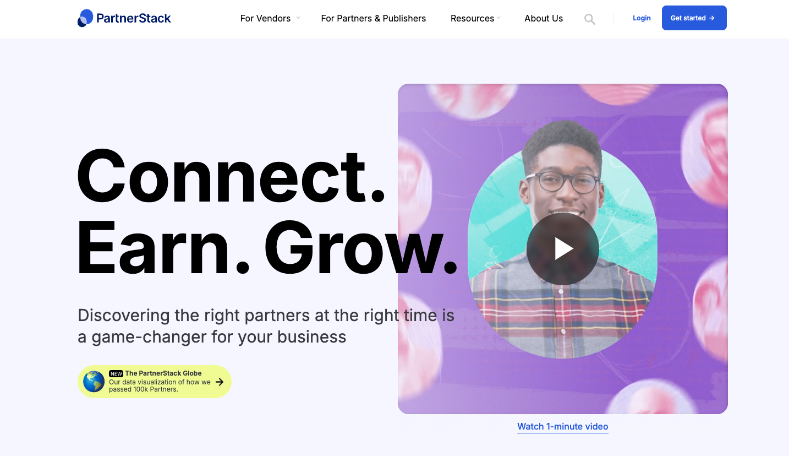Image resolution: width=789 pixels, height=456 pixels.
Task: Click the PartnerStack logo icon
Action: click(x=85, y=18)
